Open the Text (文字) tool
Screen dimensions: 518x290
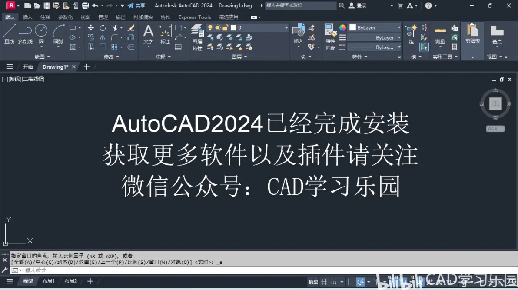click(x=148, y=34)
